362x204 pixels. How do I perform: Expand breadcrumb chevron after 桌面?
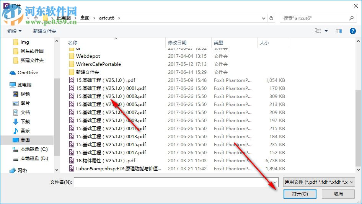(94, 18)
